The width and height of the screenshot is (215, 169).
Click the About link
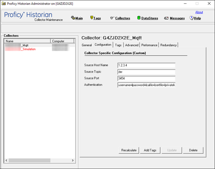point(199,12)
